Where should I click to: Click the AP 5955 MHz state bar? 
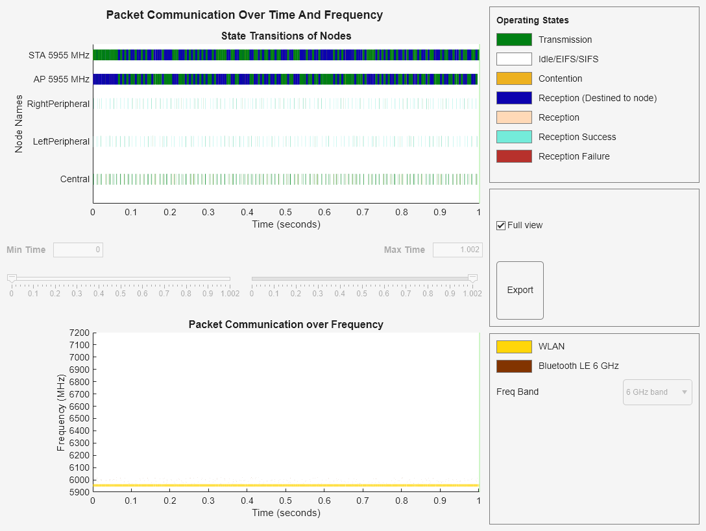point(286,79)
